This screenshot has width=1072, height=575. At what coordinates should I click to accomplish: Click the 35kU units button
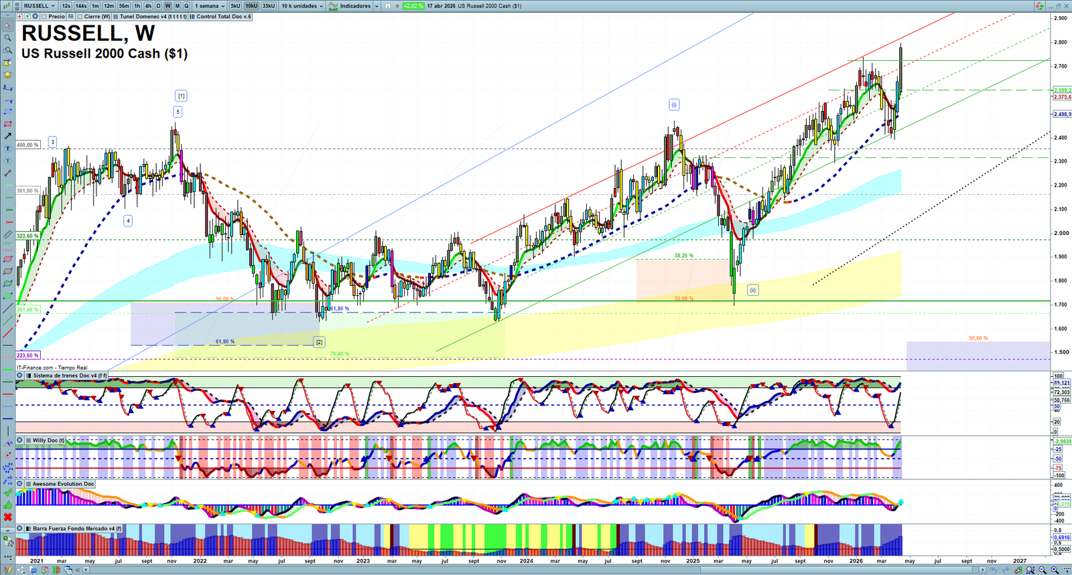(268, 6)
